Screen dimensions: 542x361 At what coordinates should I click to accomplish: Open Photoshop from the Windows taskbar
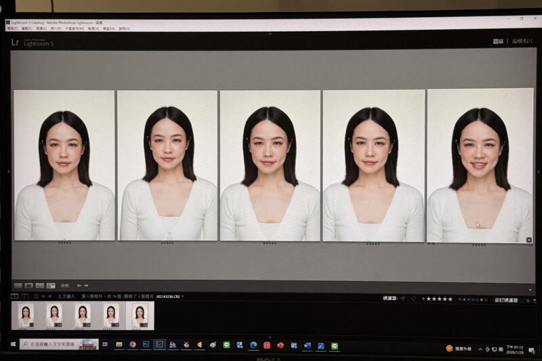pyautogui.click(x=146, y=345)
